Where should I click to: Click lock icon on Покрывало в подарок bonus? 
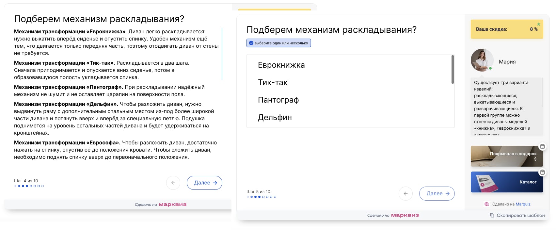pos(542,147)
